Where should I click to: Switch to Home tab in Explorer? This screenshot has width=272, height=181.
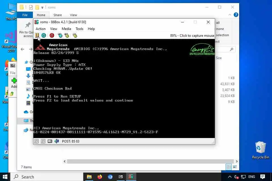click(x=41, y=15)
